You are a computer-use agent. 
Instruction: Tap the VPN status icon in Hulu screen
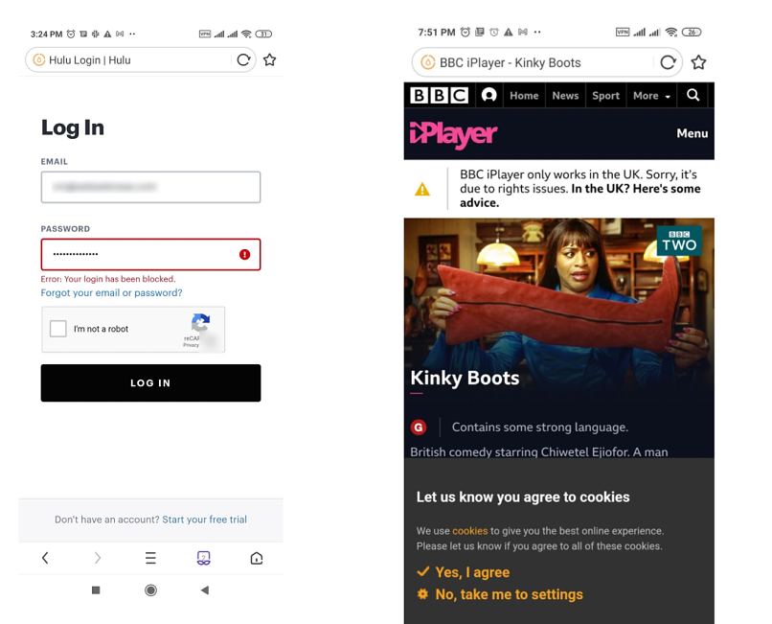(205, 34)
